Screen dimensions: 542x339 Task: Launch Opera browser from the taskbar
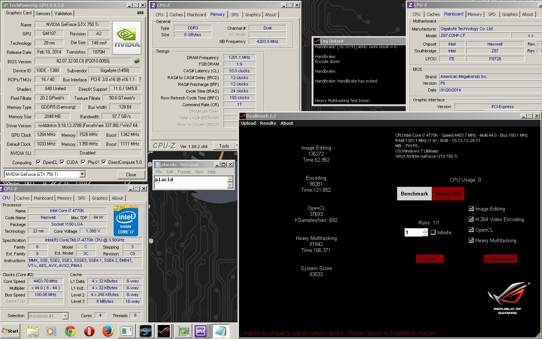89,331
